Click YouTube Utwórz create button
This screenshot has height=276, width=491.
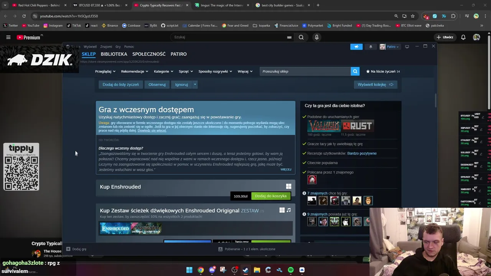pos(445,37)
